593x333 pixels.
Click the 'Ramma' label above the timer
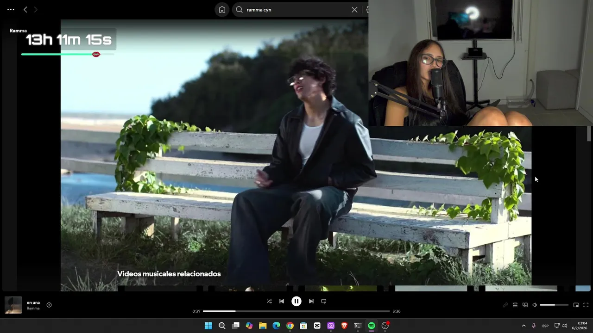[x=18, y=31]
